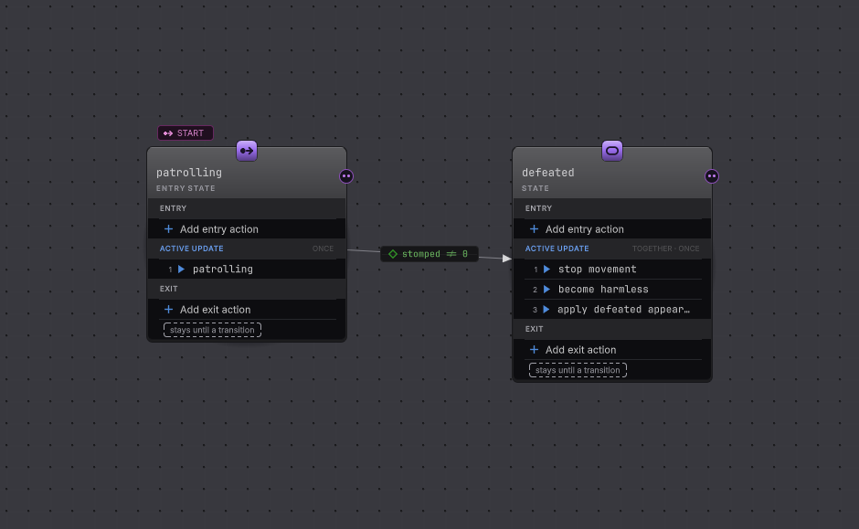Expand the stop movement action triangle
Screen dimensions: 859x529
tap(546, 269)
